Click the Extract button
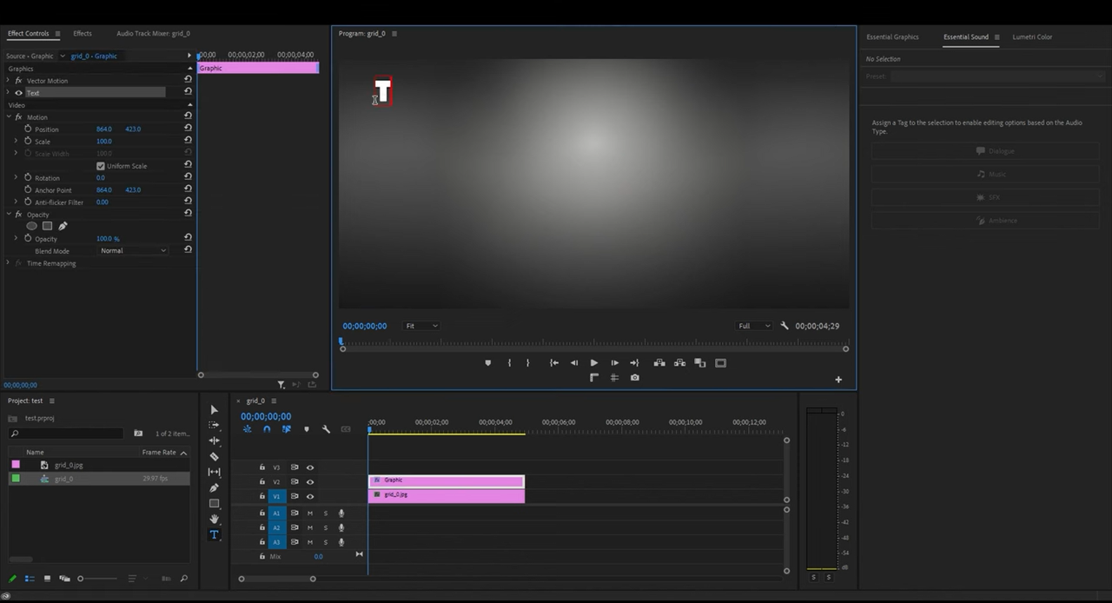Image resolution: width=1112 pixels, height=603 pixels. [679, 363]
